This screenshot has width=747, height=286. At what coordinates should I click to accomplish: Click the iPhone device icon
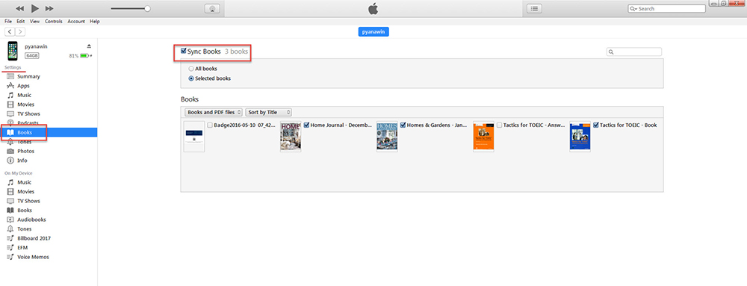13,51
